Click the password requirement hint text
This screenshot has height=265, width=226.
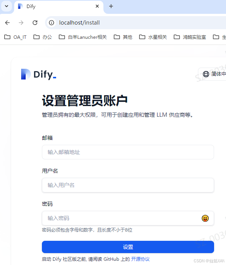click(87, 230)
